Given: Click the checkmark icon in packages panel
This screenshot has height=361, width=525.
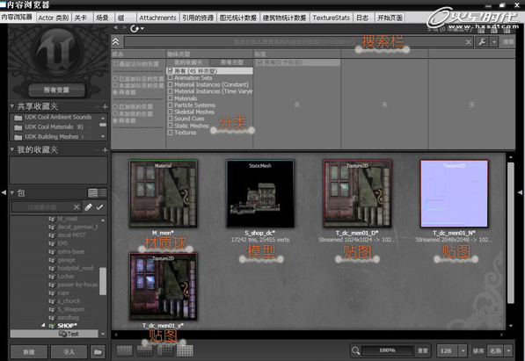Looking at the screenshot, I should (99, 207).
